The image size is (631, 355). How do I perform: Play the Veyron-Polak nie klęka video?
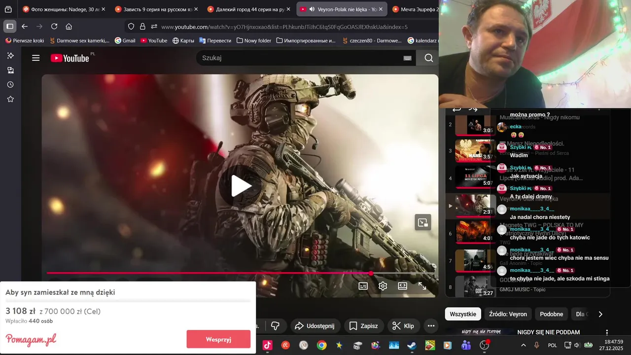242,186
